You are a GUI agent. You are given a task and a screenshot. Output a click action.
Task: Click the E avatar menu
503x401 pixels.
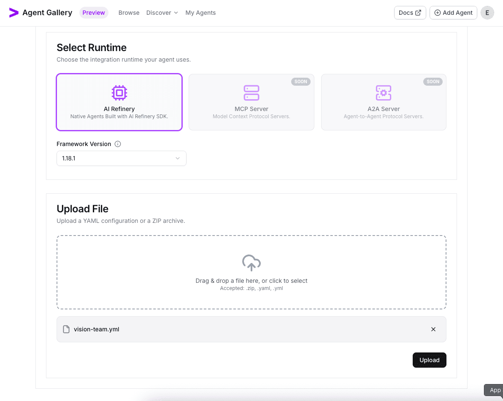[x=487, y=13]
